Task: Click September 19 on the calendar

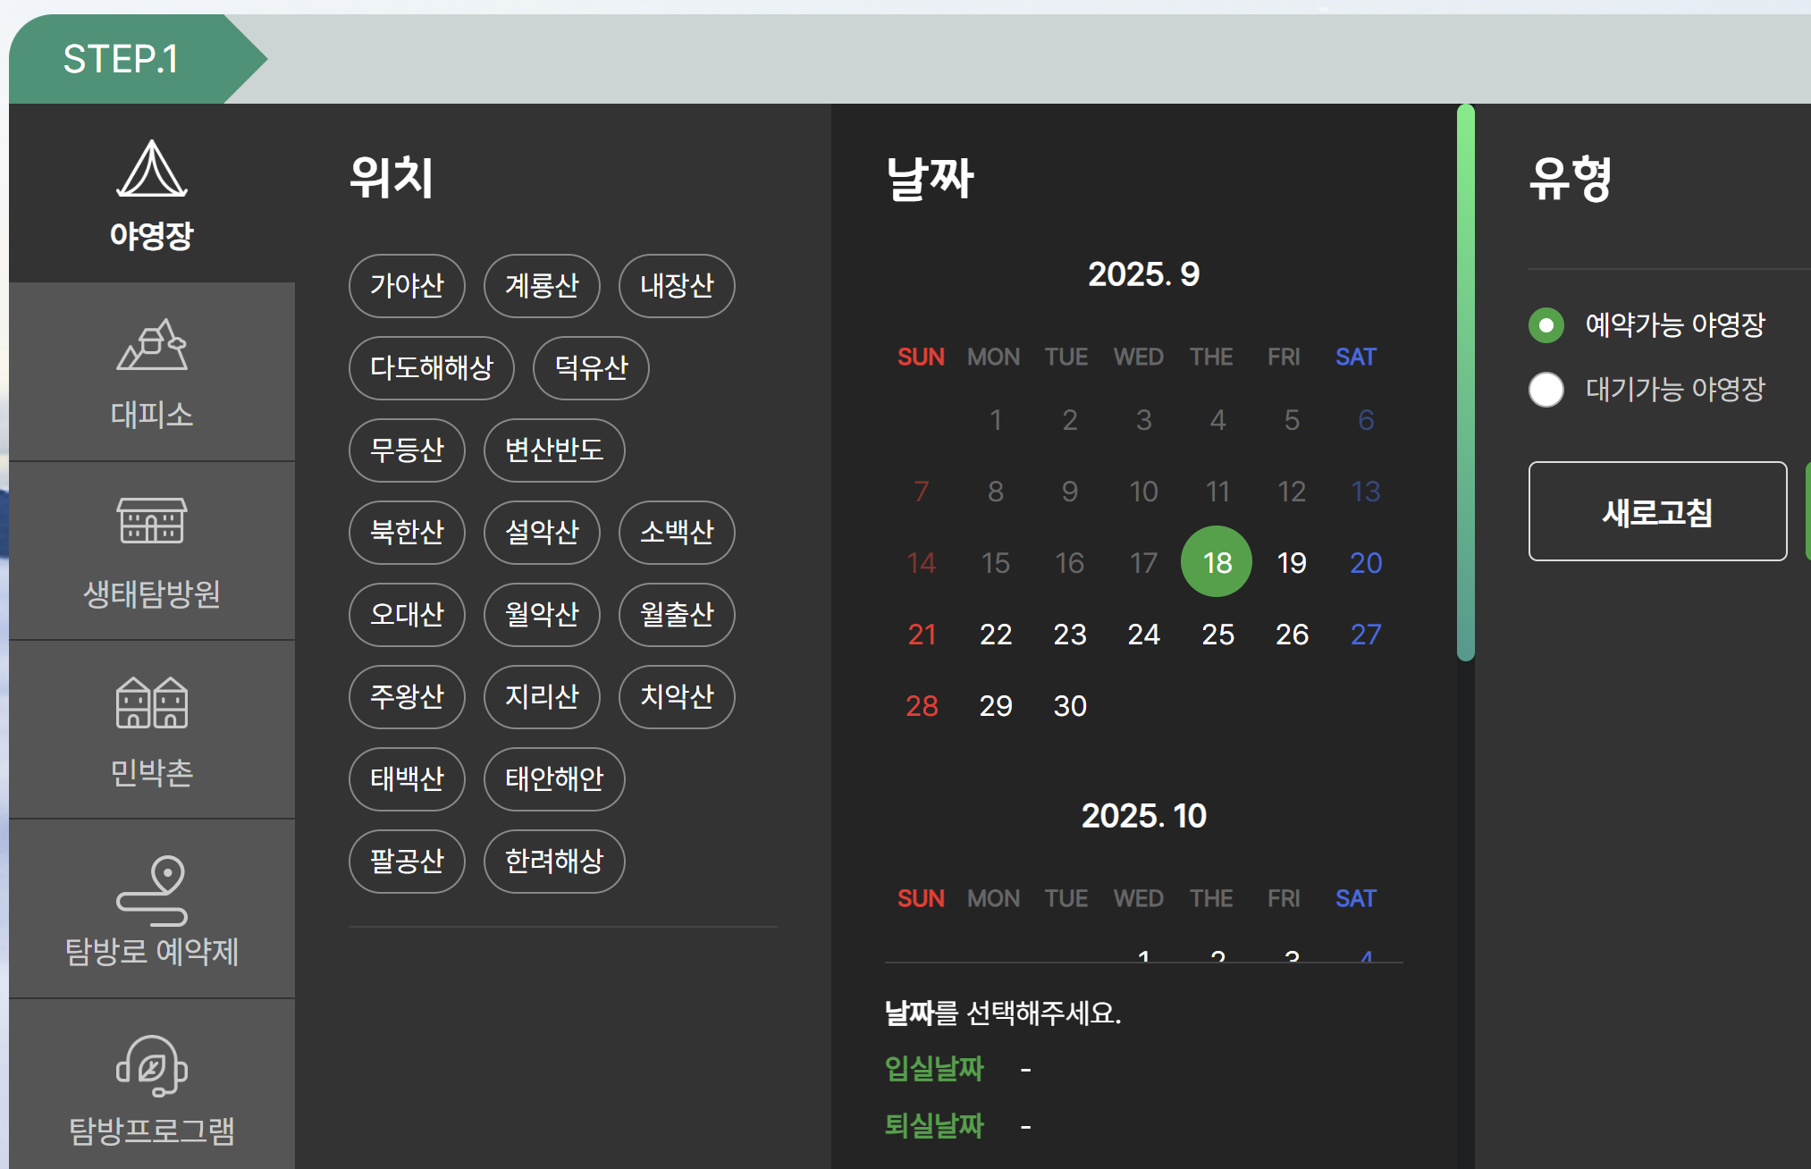Action: click(x=1292, y=563)
